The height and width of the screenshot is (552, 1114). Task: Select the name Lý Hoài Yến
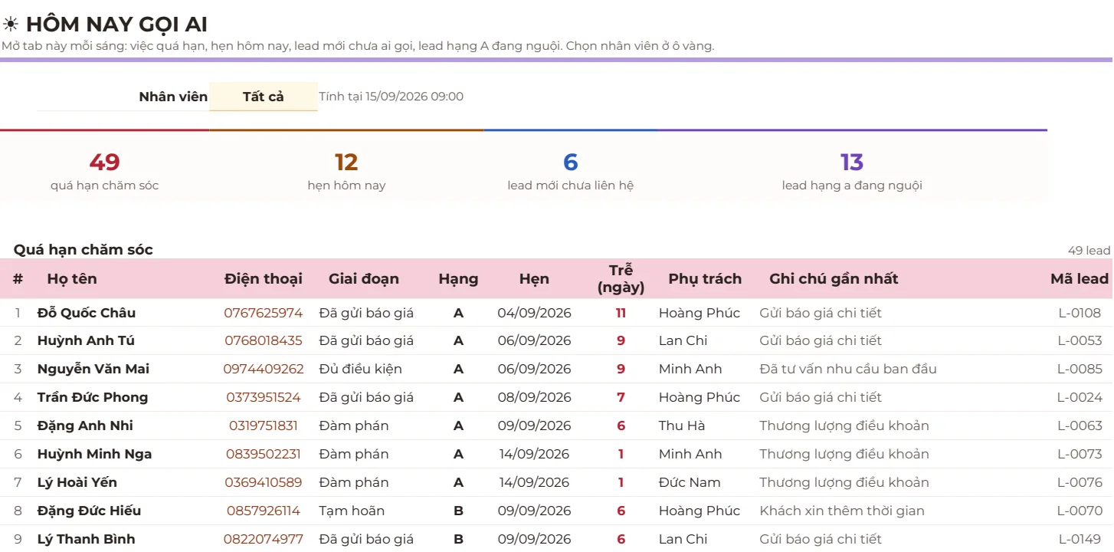click(x=77, y=482)
